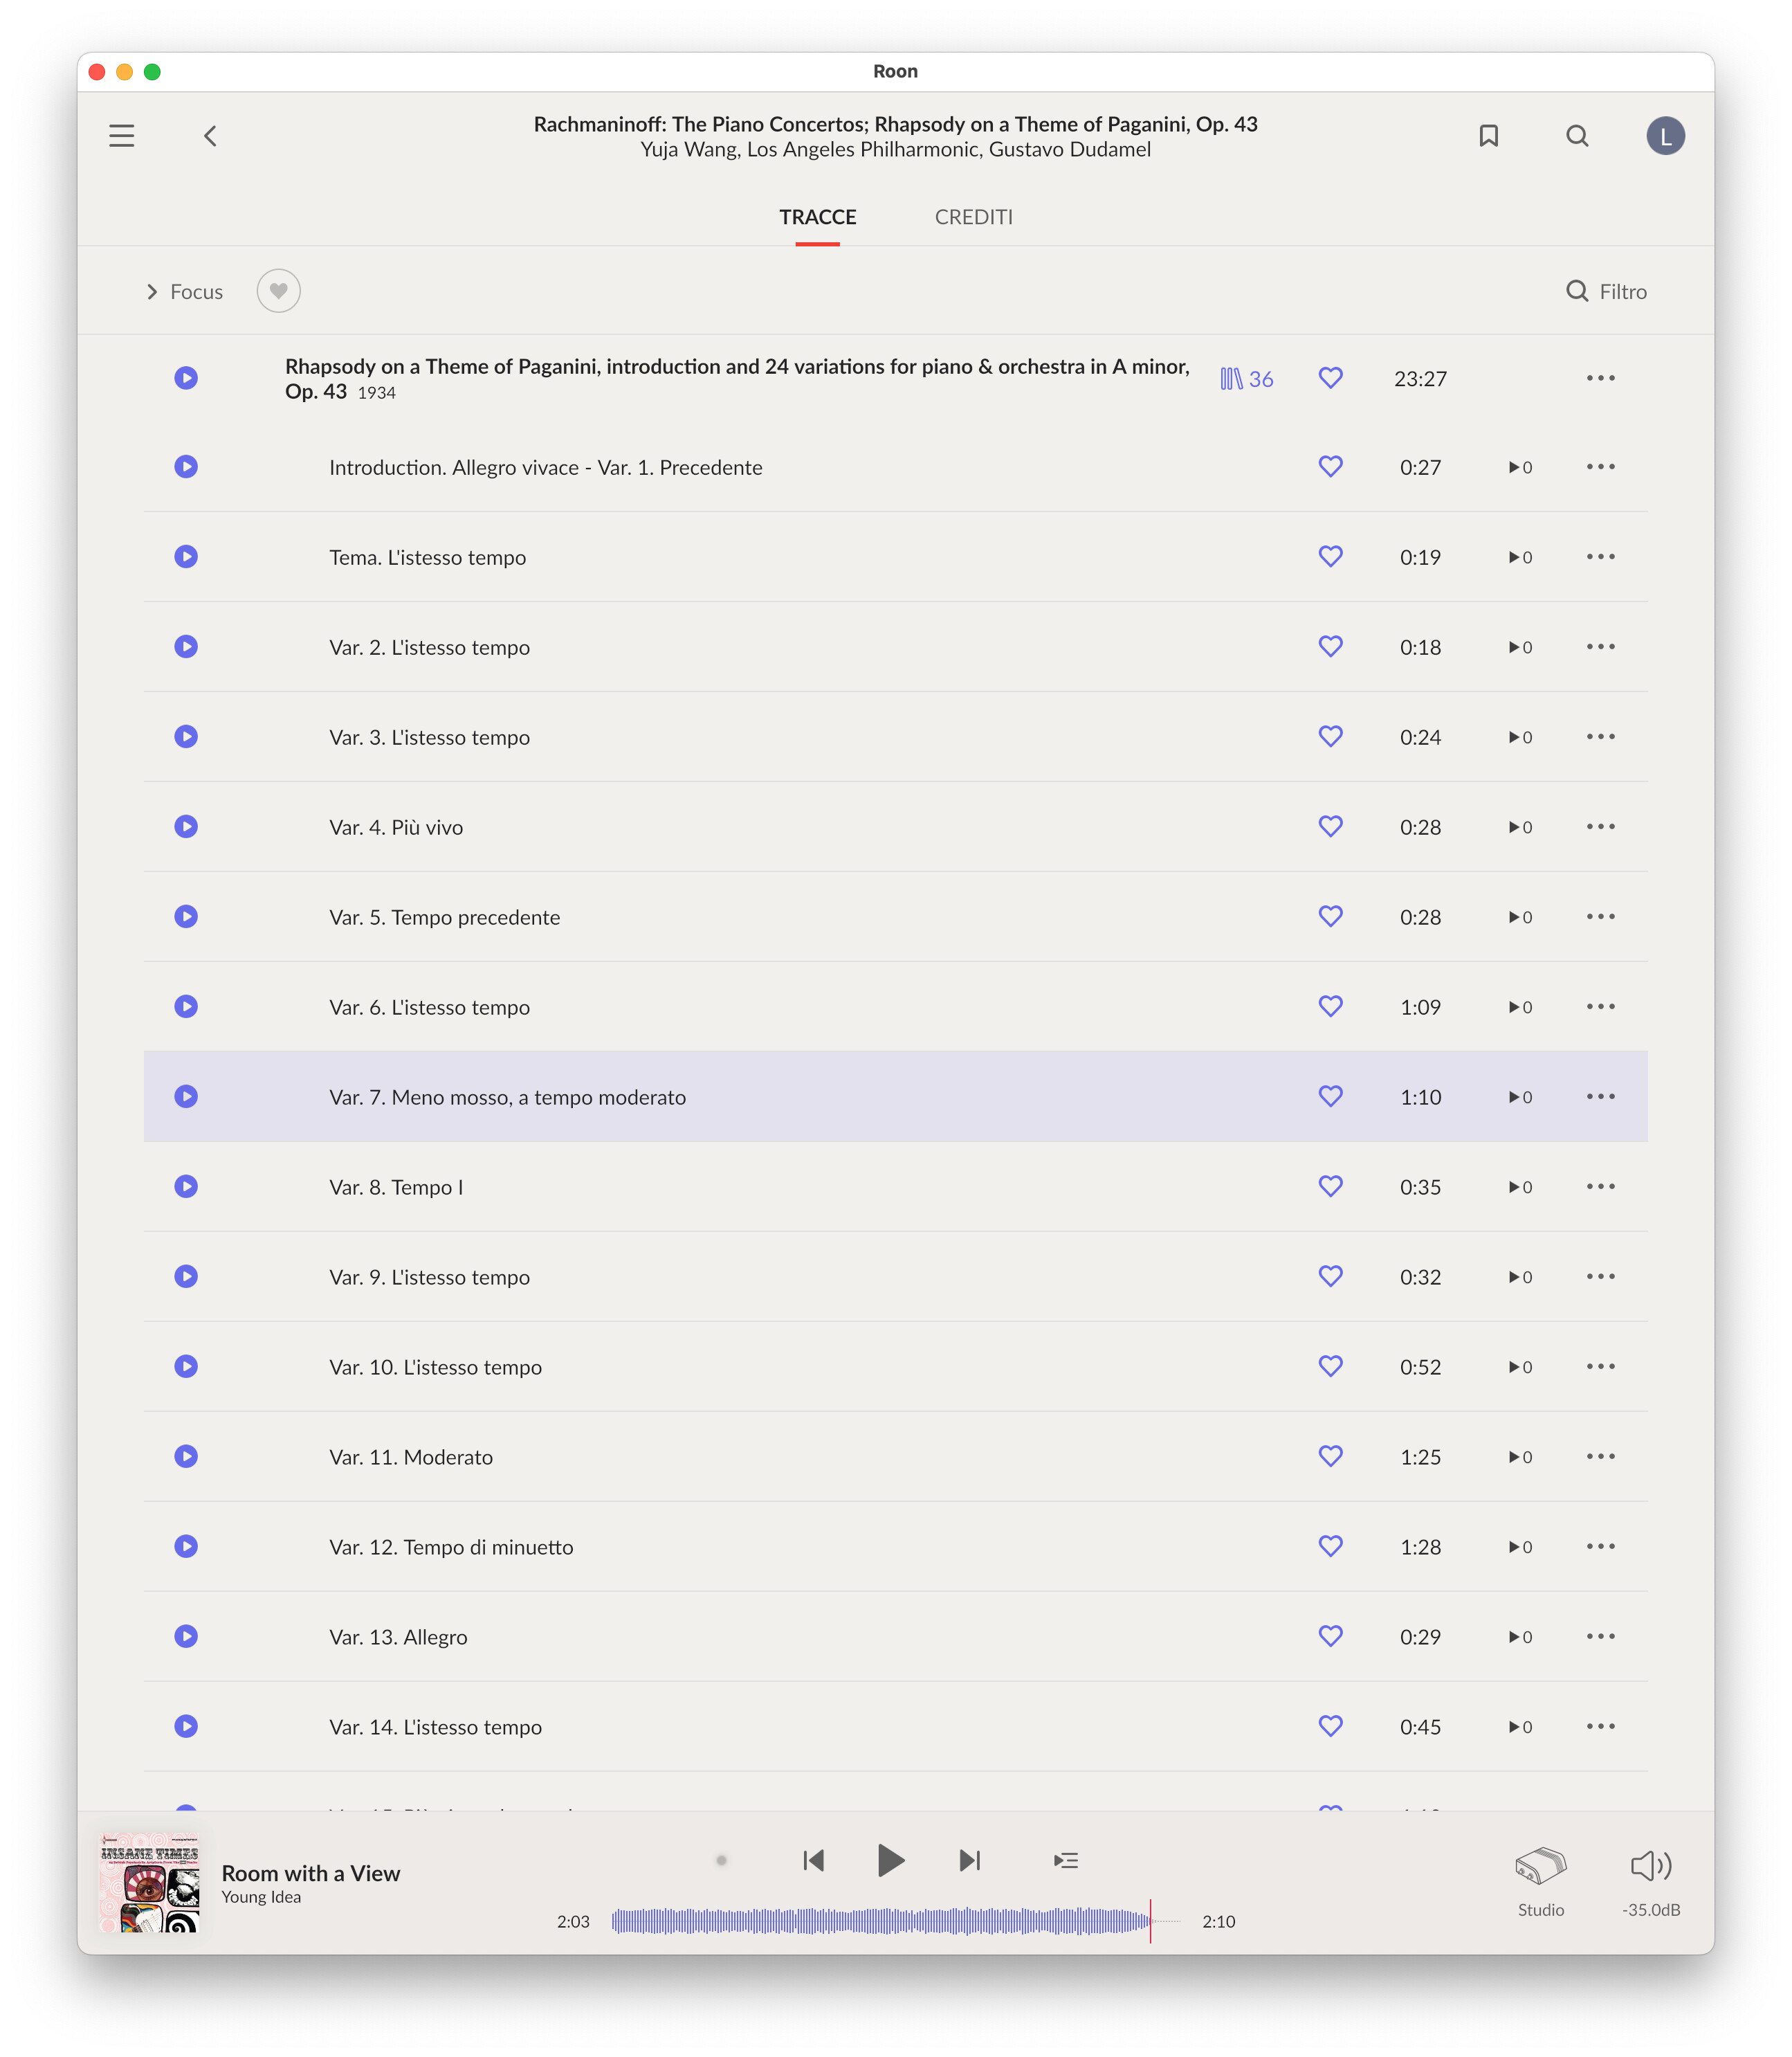Open the user profile avatar L
Viewport: 1792px width, 2057px height.
point(1665,136)
